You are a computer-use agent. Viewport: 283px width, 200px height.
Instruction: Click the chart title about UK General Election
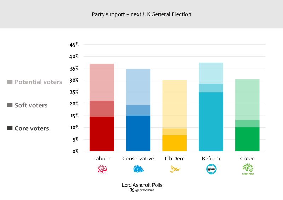141,14
